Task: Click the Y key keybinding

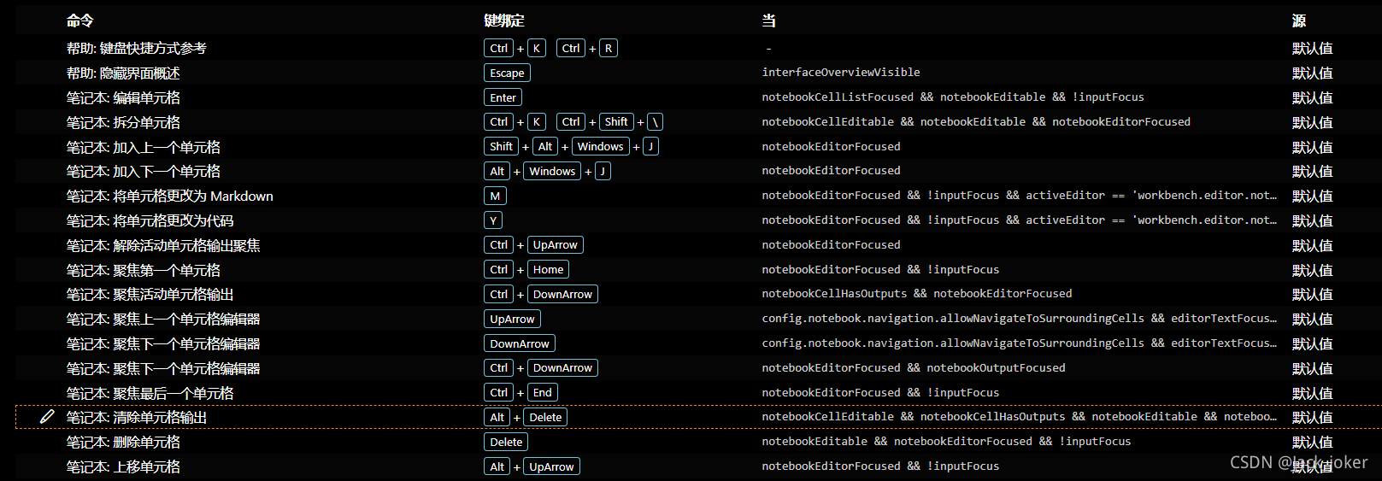Action: point(493,220)
